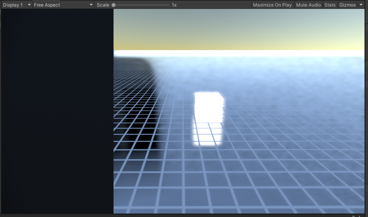Click the glowing white cube in the game view

[209, 106]
